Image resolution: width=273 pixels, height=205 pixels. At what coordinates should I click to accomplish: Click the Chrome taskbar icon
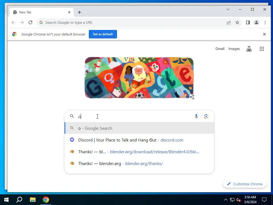(46, 200)
